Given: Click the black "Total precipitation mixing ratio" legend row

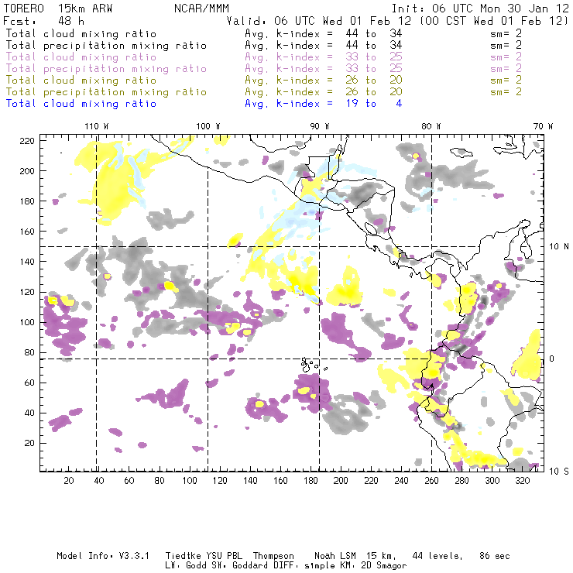Looking at the screenshot, I should [106, 46].
